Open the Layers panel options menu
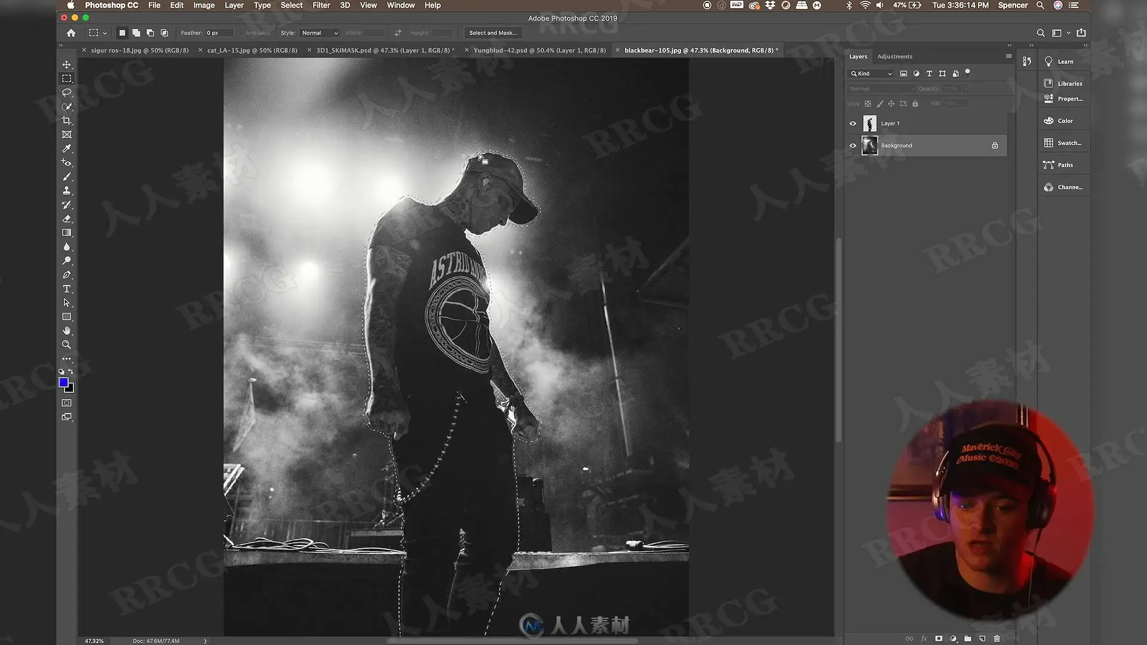 pyautogui.click(x=1008, y=56)
